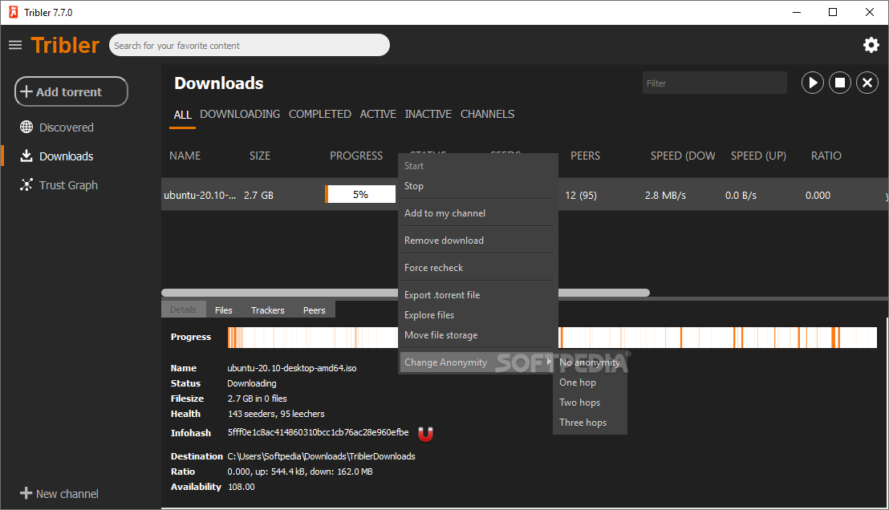Open the Files tab

point(223,310)
